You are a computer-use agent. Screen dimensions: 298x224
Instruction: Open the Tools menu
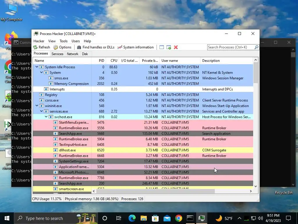[63, 41]
